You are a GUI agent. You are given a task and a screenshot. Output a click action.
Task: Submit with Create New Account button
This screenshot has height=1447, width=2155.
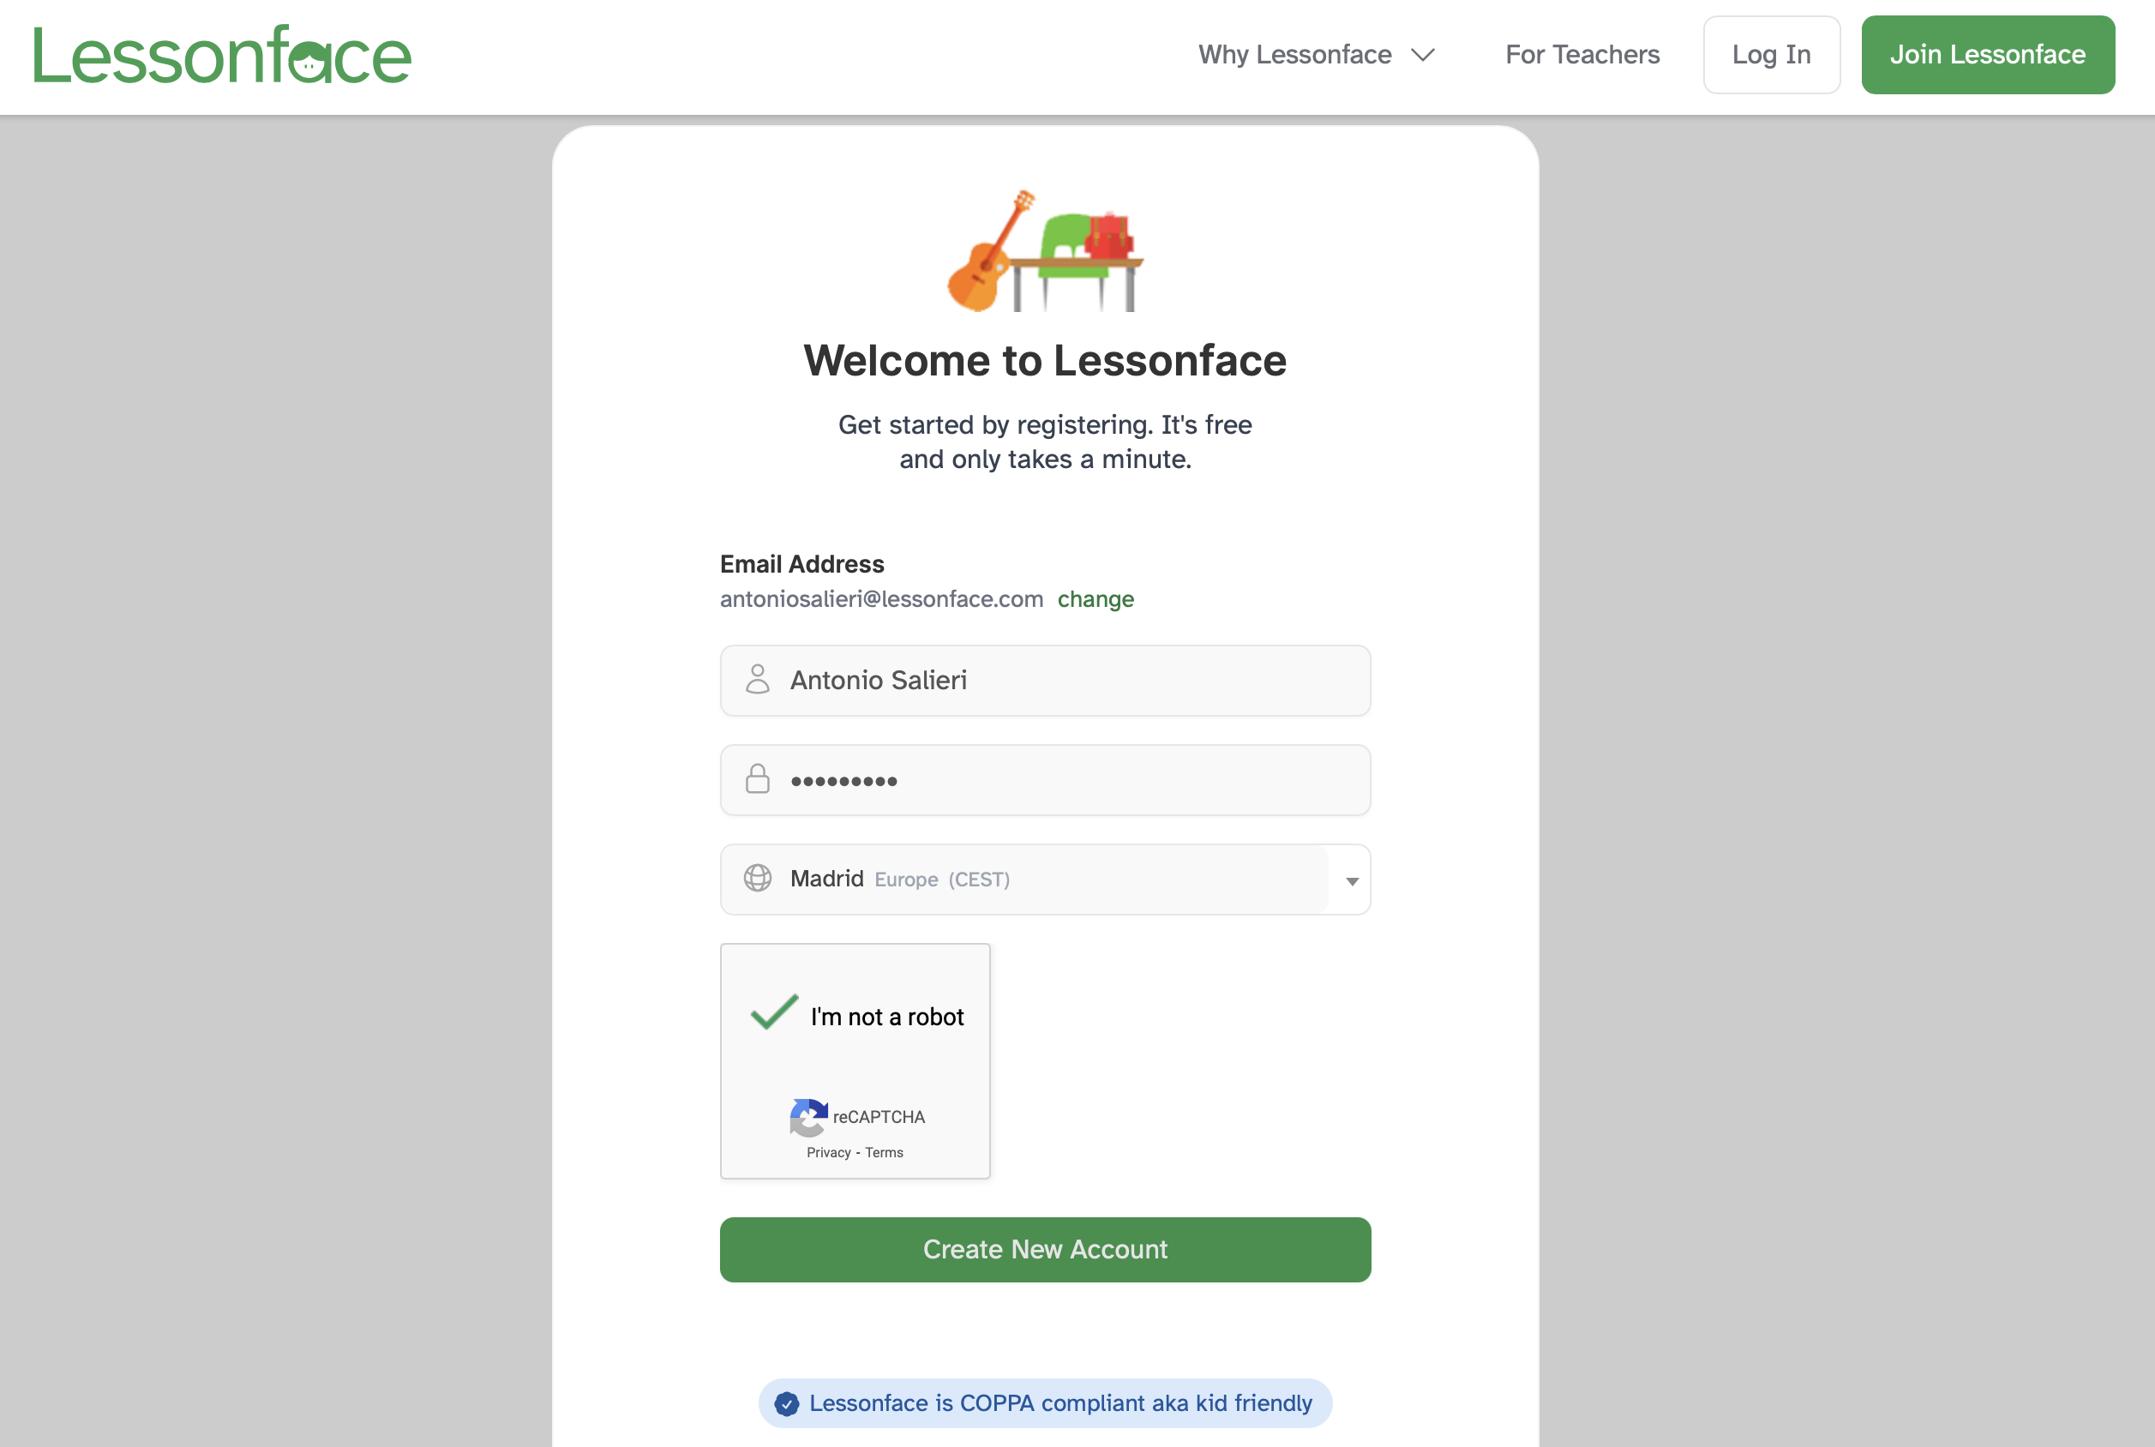1045,1250
